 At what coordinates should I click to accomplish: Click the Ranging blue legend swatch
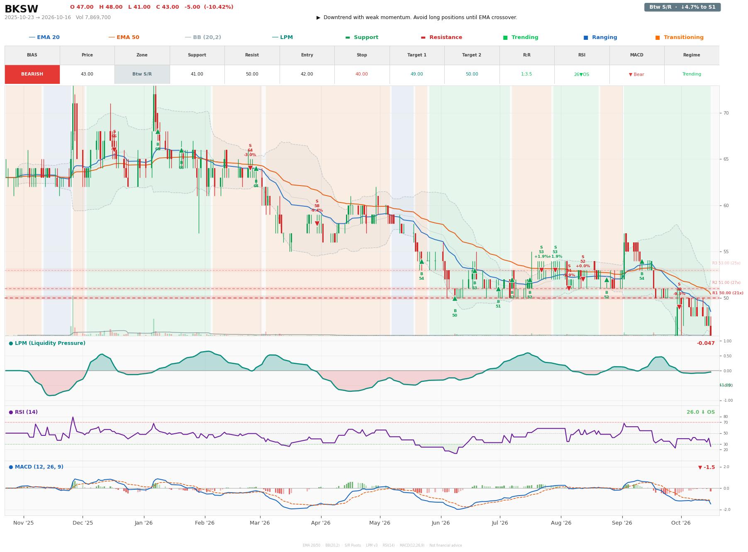(x=586, y=37)
